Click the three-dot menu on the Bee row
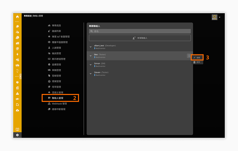 (x=189, y=56)
